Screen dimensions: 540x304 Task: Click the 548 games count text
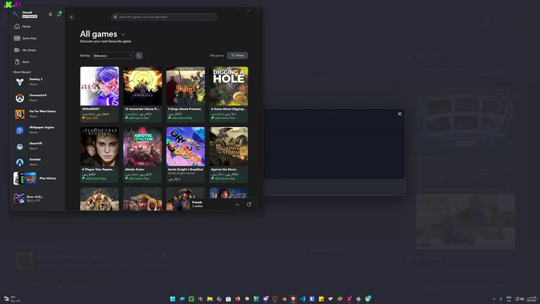pyautogui.click(x=216, y=55)
